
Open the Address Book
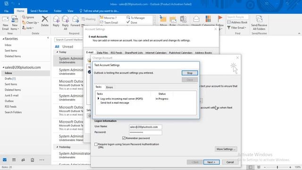pos(237,22)
